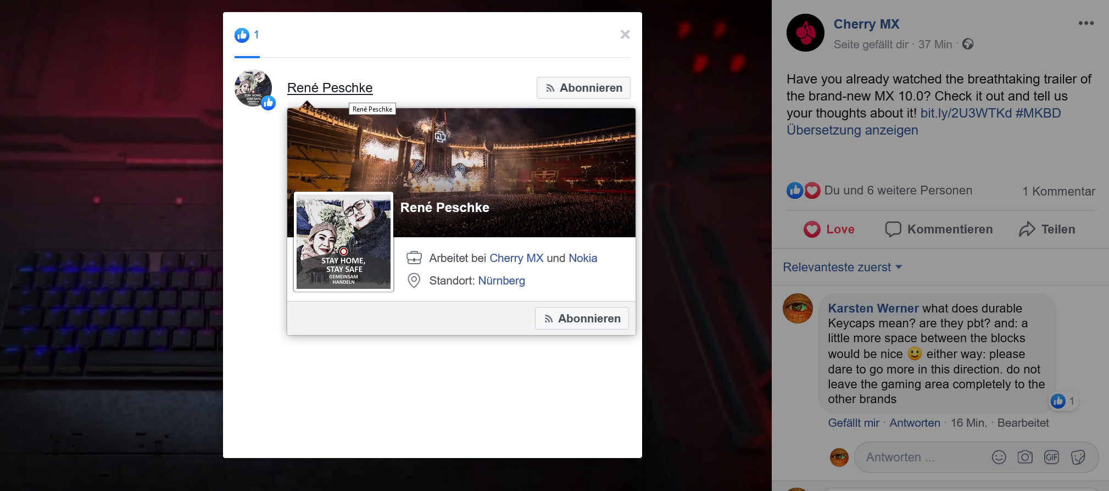Click the location pin icon in the hover card
This screenshot has width=1109, height=491.
(414, 281)
